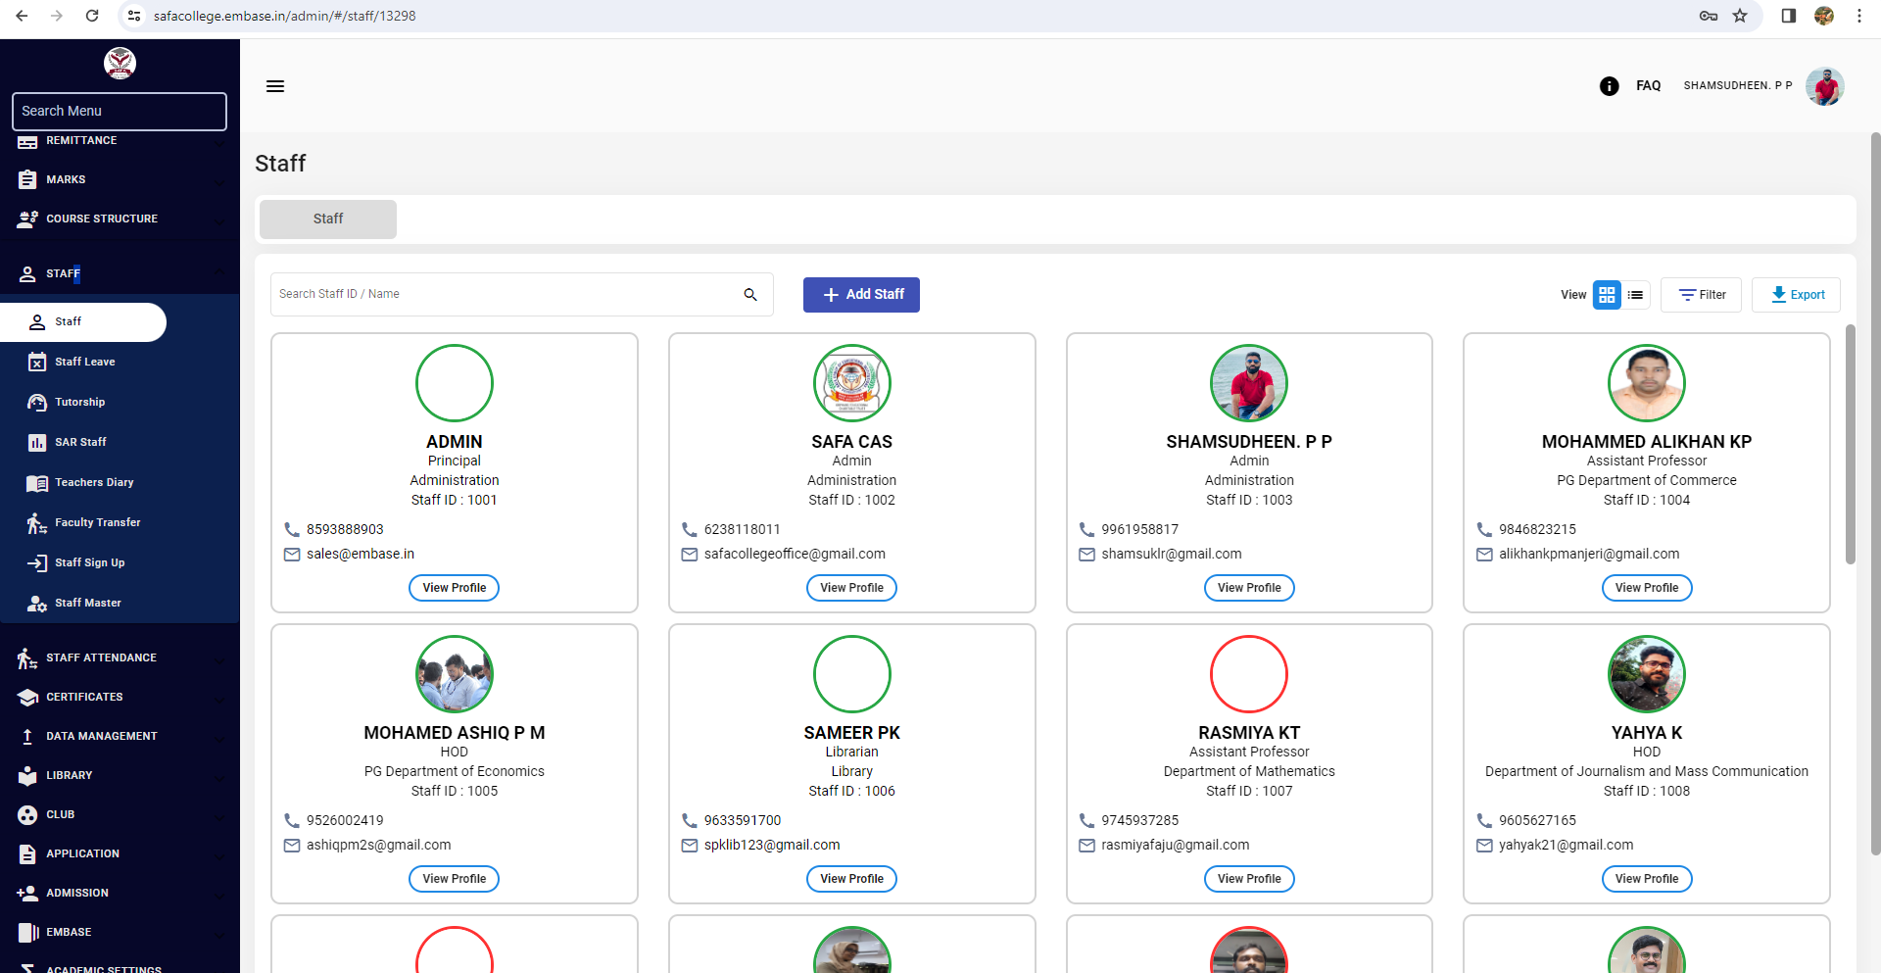Open browser side panel icon
Screen dimensions: 1881x973
[x=1788, y=16]
